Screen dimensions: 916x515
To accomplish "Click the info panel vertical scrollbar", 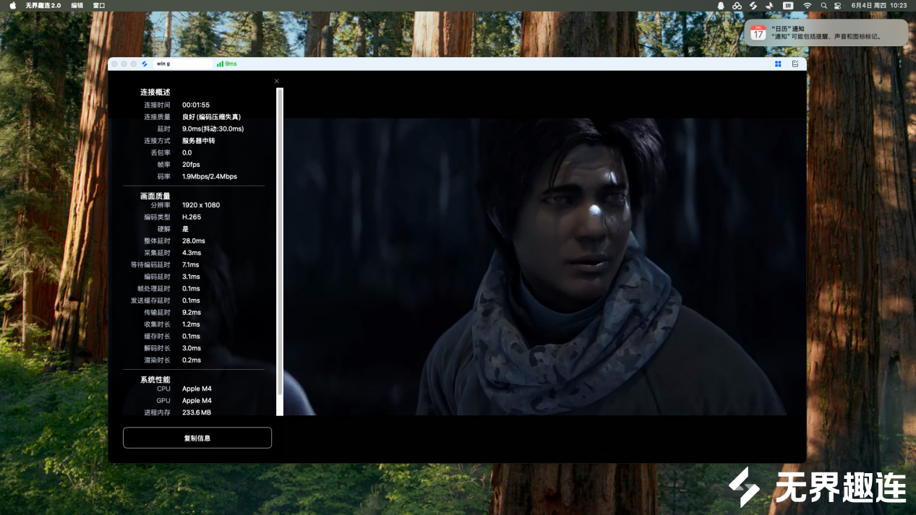I will (x=280, y=251).
